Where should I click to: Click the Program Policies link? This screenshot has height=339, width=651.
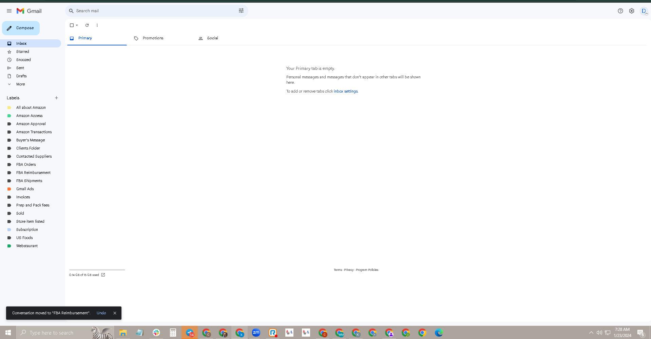pyautogui.click(x=367, y=270)
